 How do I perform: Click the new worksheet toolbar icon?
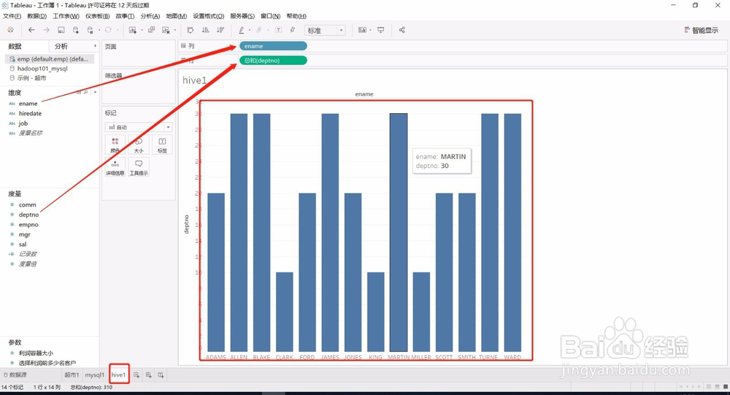pos(133,30)
